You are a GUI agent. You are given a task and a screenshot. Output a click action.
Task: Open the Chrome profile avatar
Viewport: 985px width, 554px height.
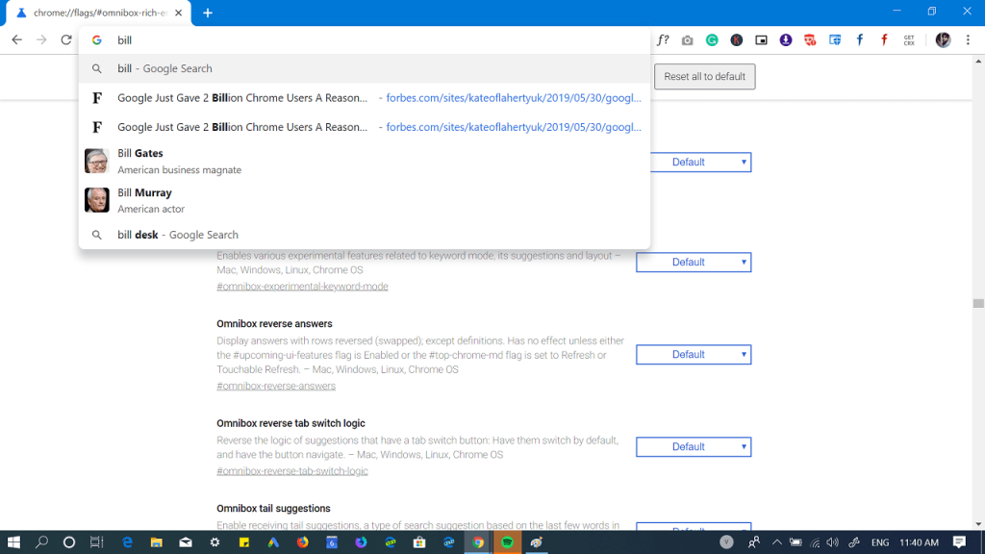943,39
